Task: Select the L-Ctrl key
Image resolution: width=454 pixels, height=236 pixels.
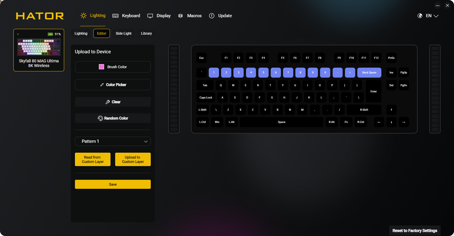Action: click(x=203, y=122)
